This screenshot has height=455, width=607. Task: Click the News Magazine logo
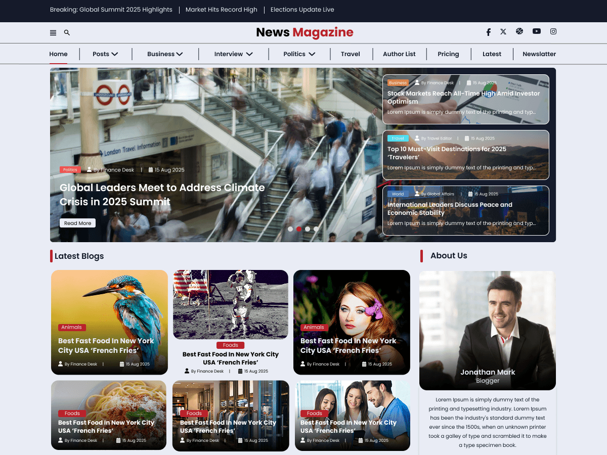[305, 32]
